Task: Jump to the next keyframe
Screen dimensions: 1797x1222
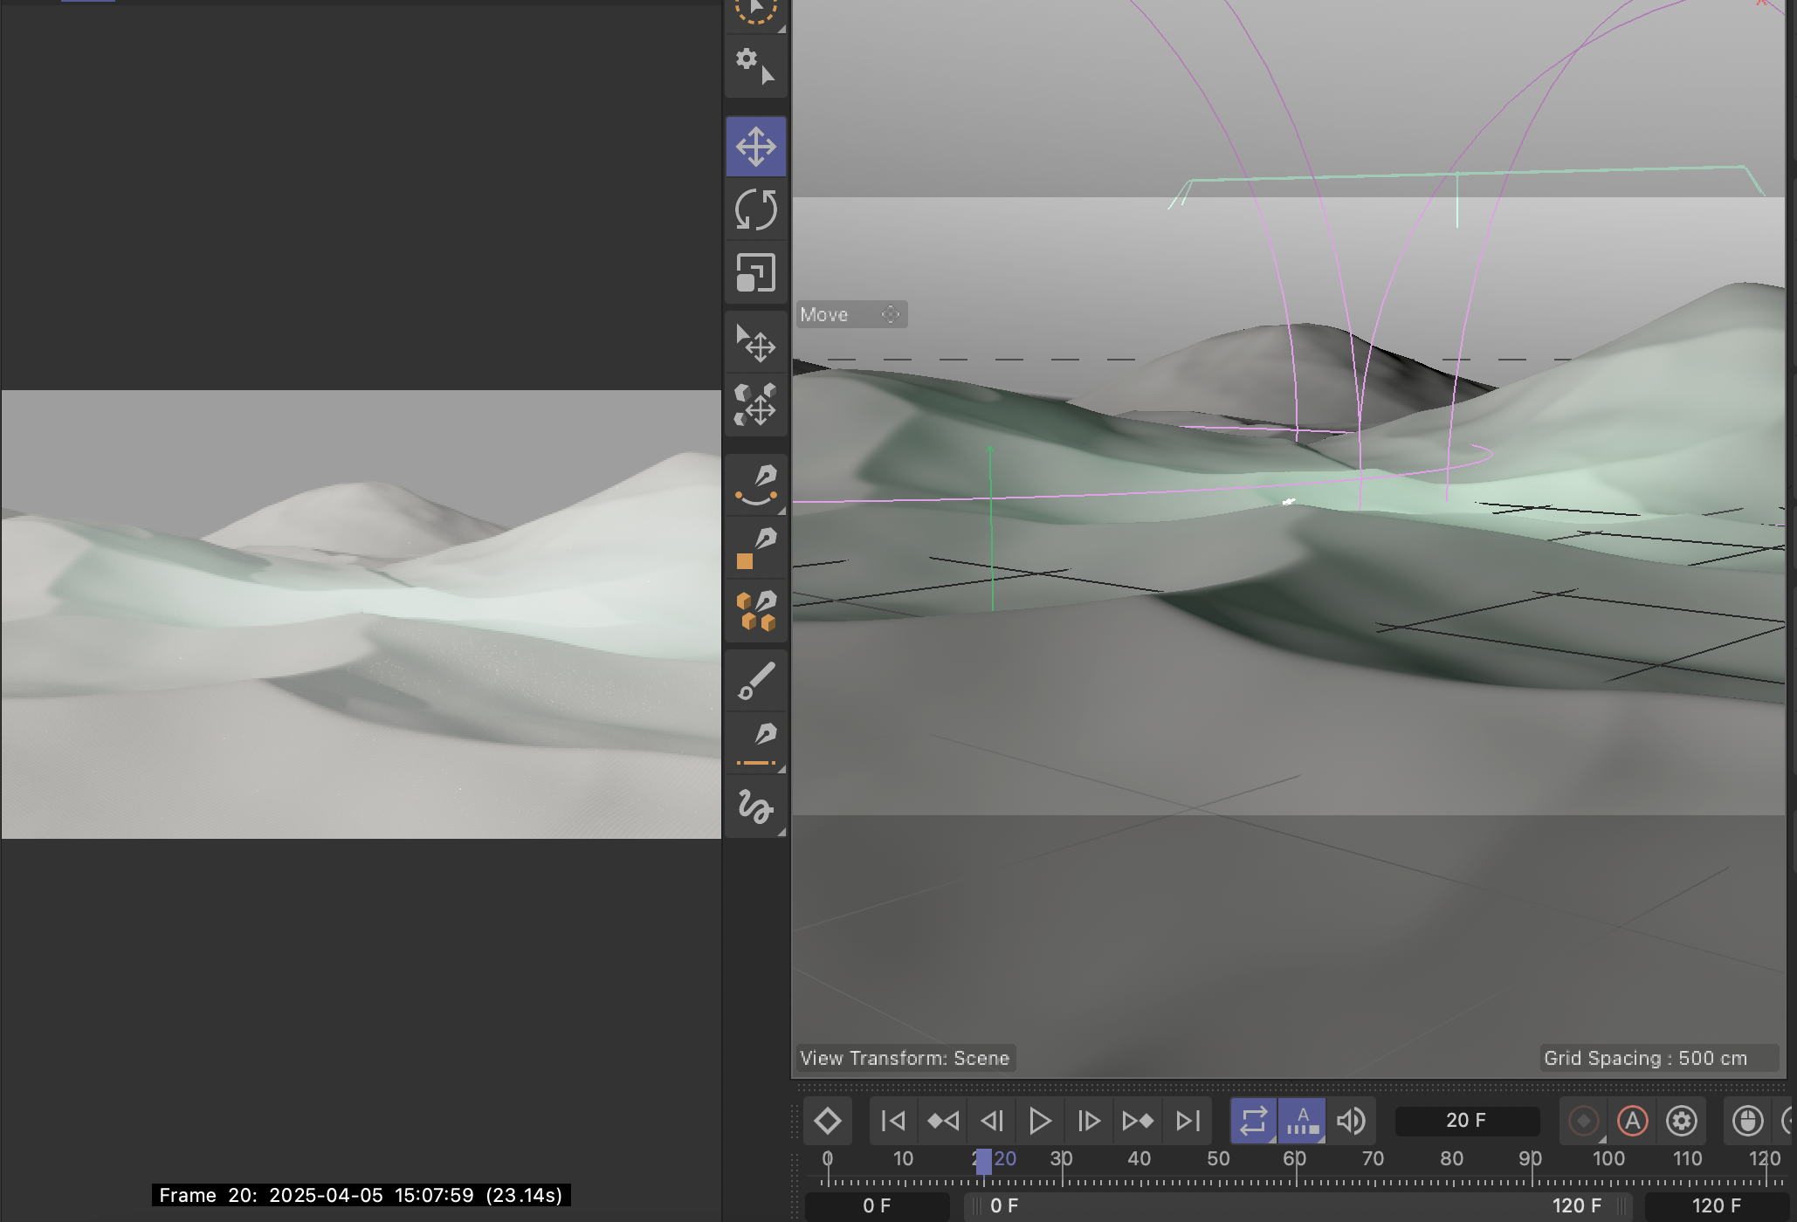Action: click(1138, 1120)
